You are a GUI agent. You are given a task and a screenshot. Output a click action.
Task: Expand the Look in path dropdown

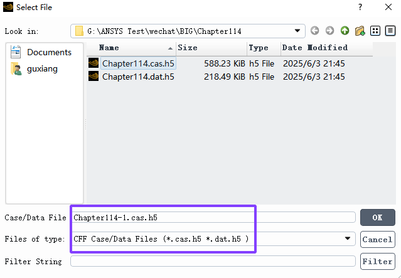[x=297, y=31]
